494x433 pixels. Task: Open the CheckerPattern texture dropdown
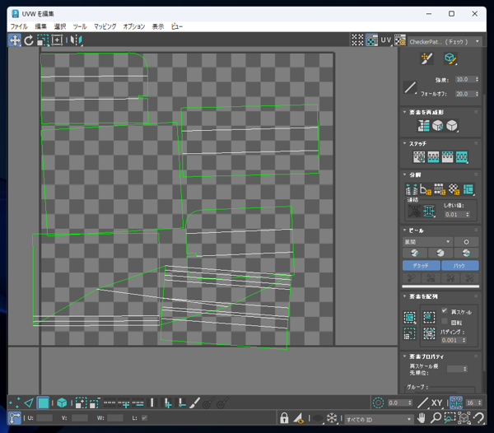[445, 41]
